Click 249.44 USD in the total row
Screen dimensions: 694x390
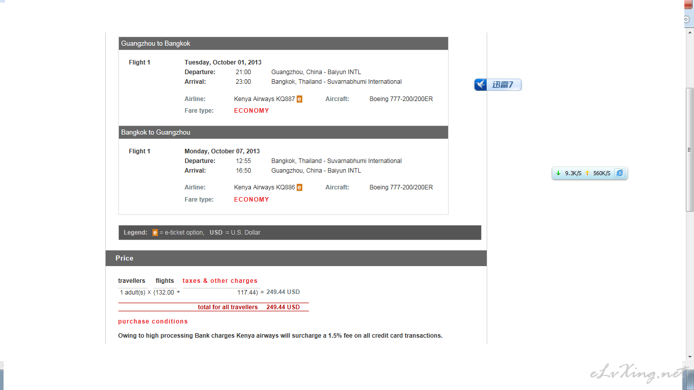(283, 307)
